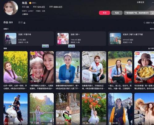Screen dimensions: 154x125
Task: Open the 7000 milestone stone video
Action: (94, 67)
